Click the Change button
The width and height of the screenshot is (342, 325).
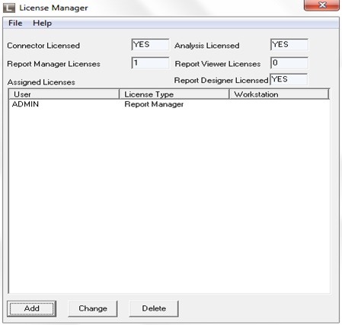point(93,308)
